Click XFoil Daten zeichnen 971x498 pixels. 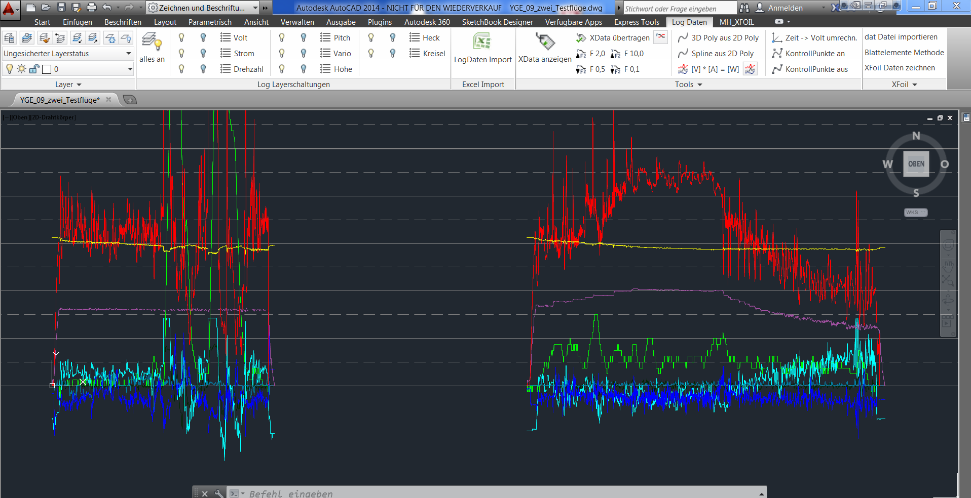click(900, 68)
